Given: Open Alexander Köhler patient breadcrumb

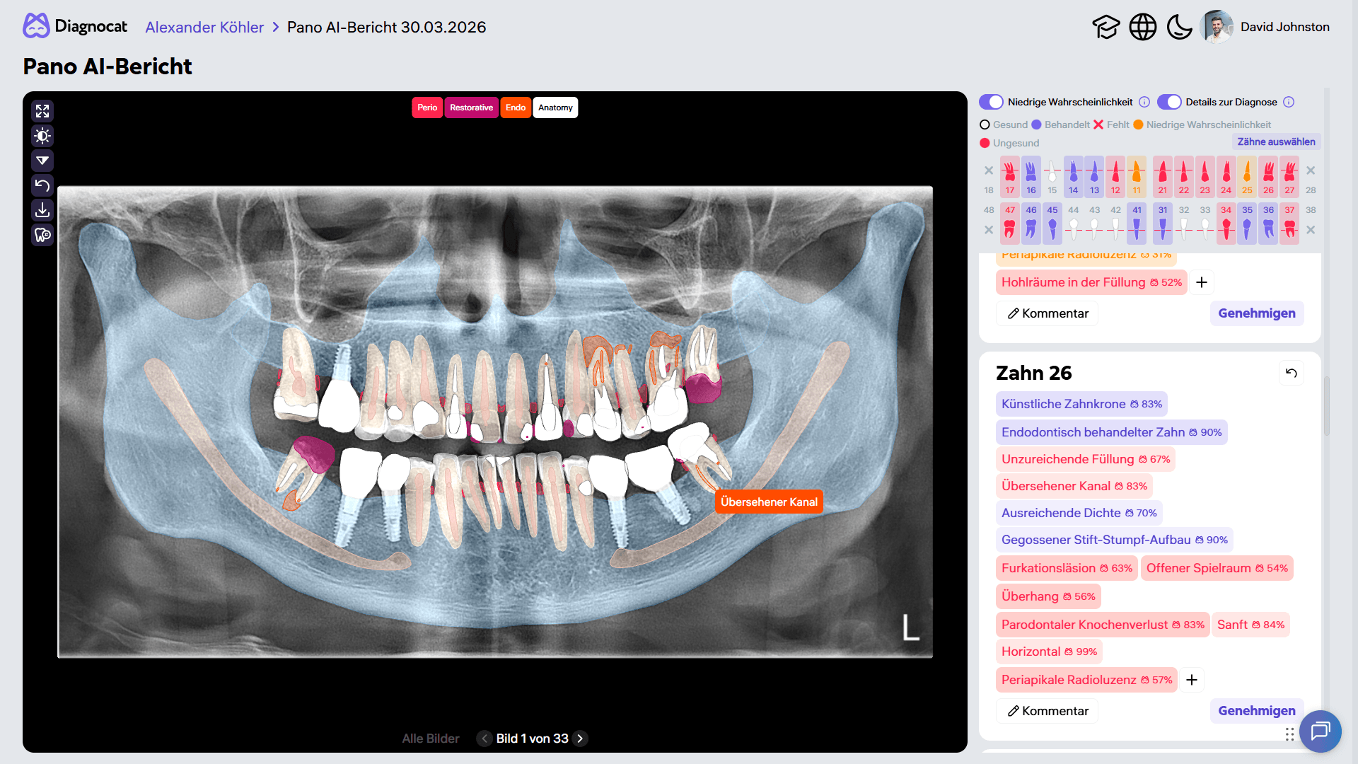Looking at the screenshot, I should click(x=204, y=27).
